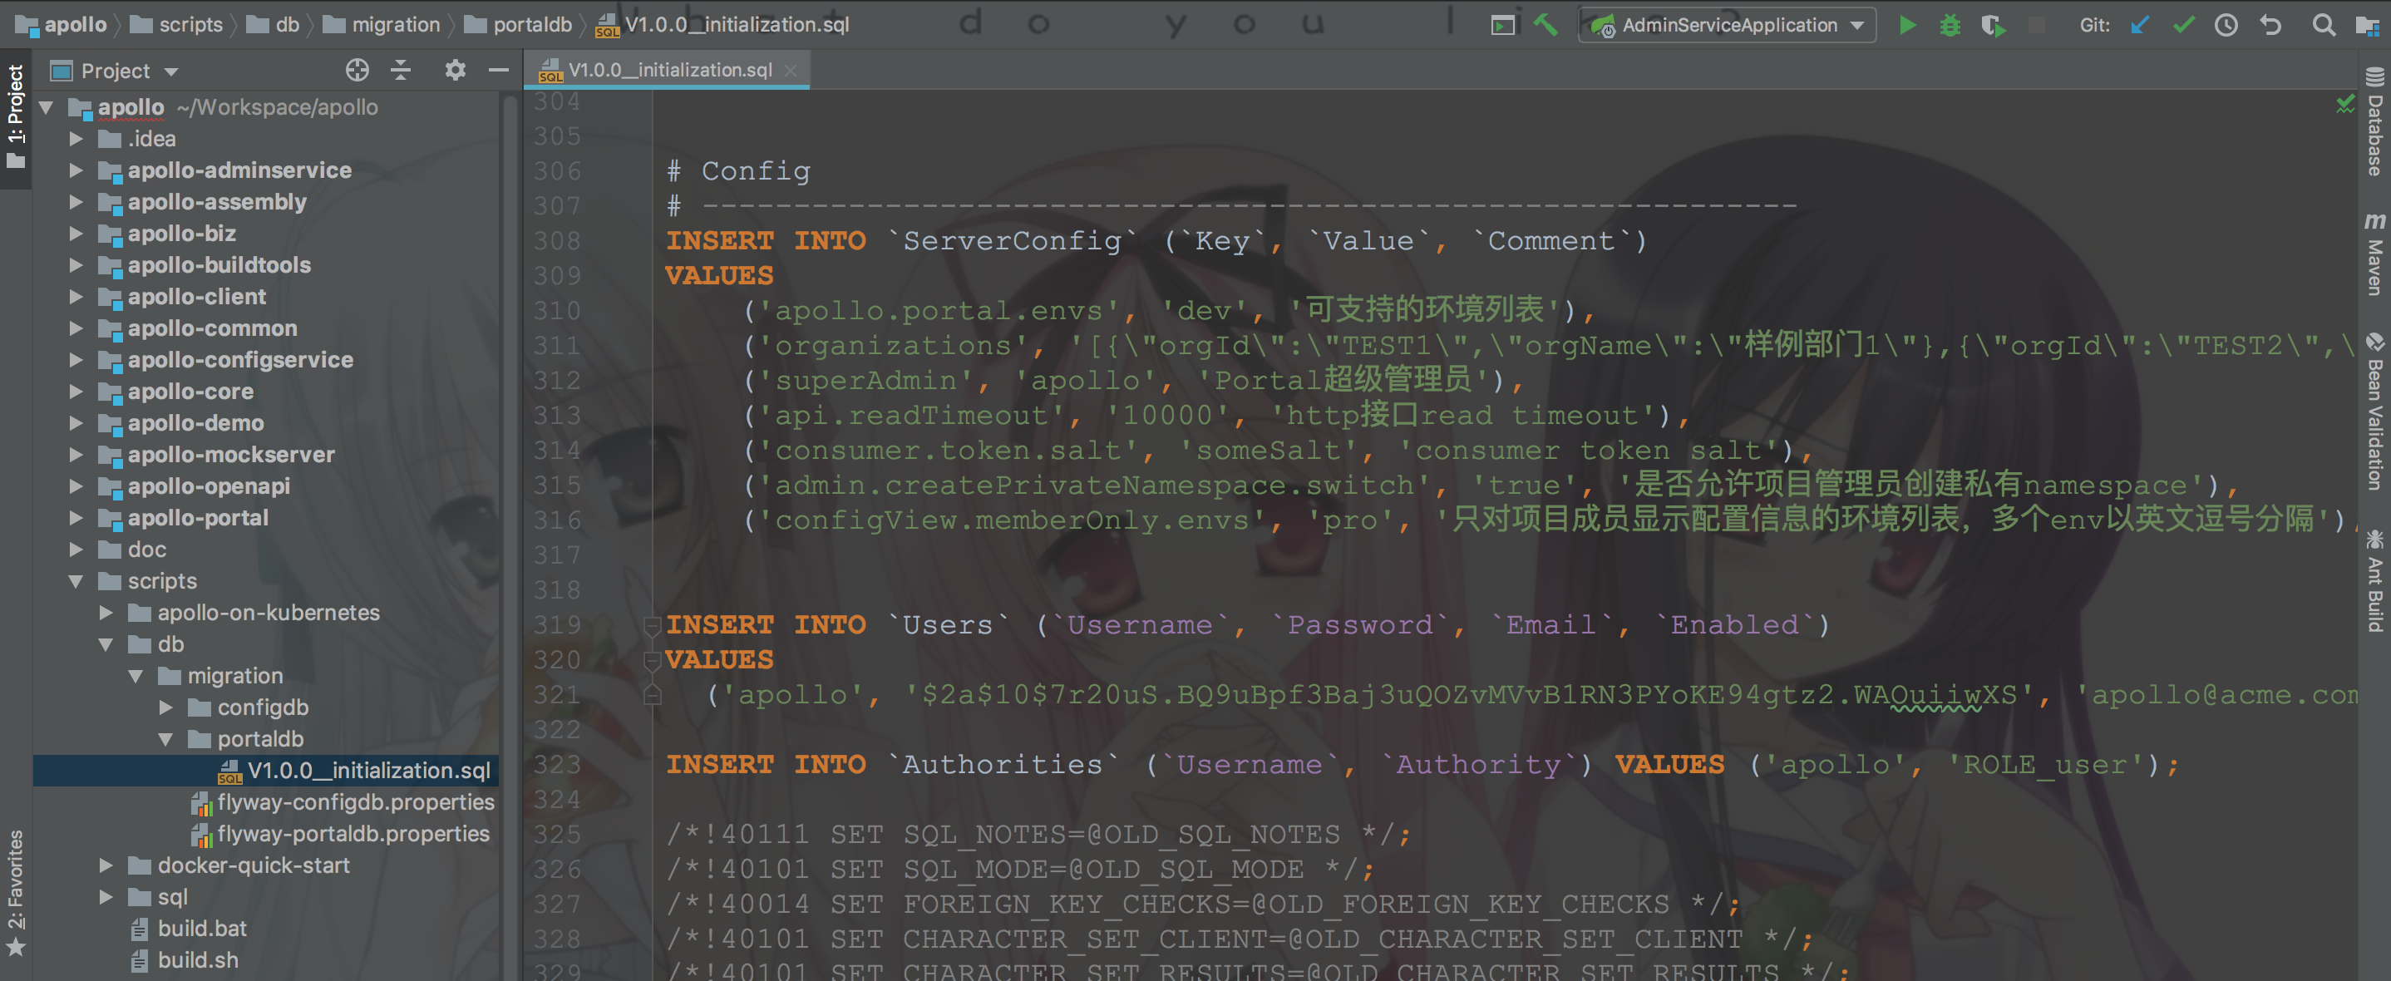The width and height of the screenshot is (2391, 981).
Task: Run AdminServiceApplication with the green play icon
Action: (x=1907, y=25)
